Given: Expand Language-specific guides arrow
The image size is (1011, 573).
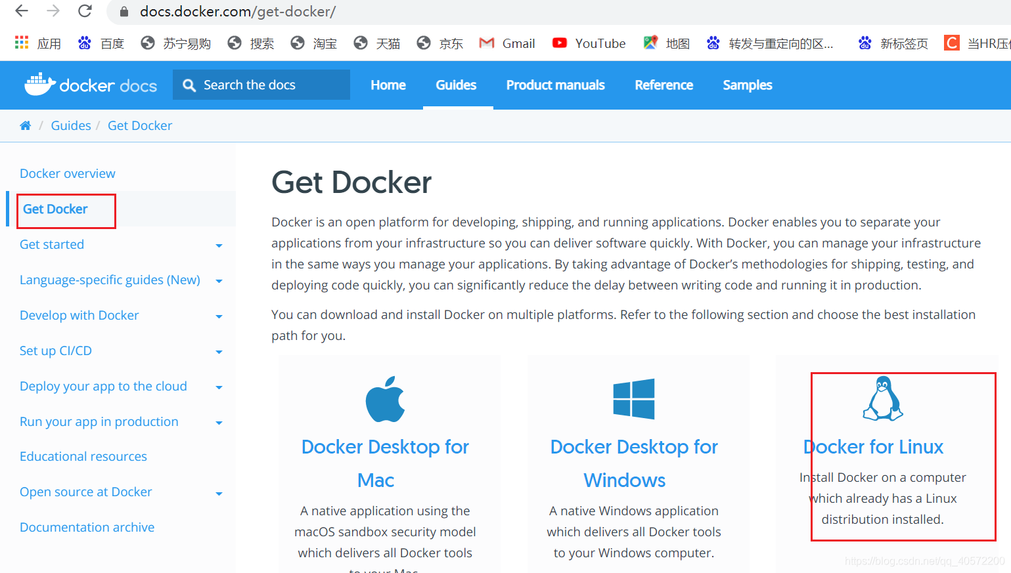Looking at the screenshot, I should 219,281.
